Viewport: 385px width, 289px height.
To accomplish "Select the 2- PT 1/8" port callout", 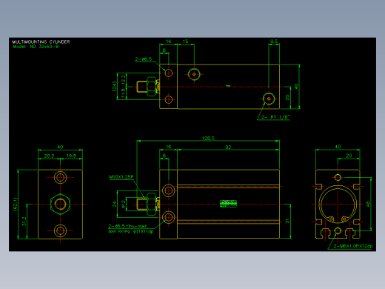I will click(x=275, y=117).
